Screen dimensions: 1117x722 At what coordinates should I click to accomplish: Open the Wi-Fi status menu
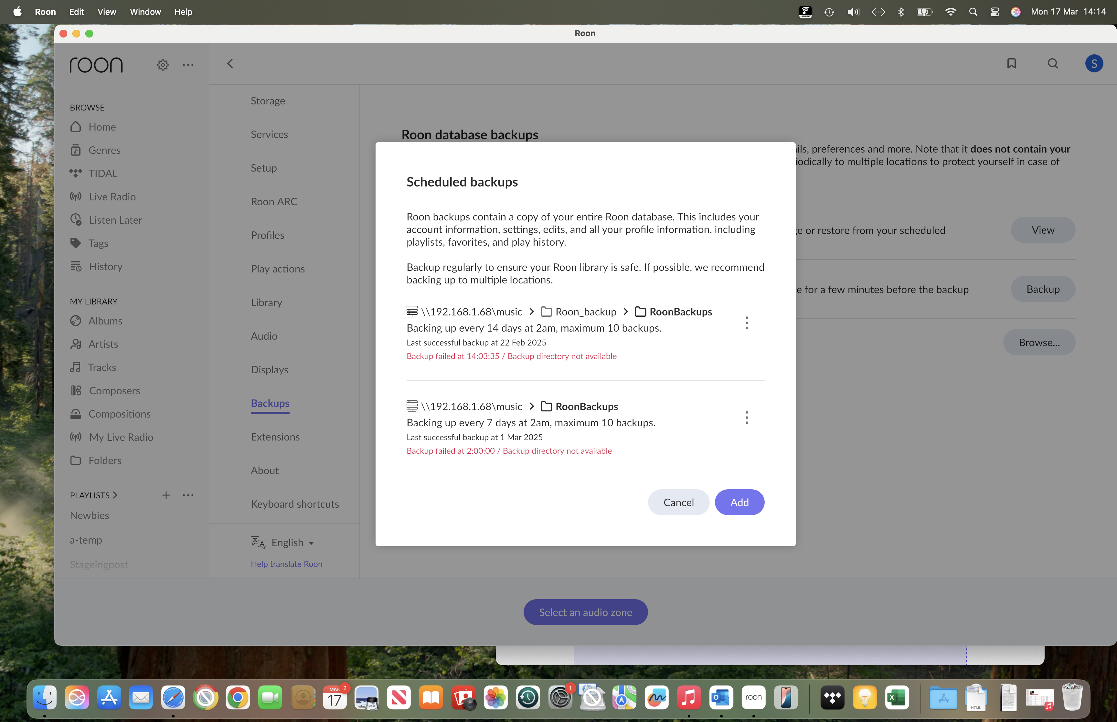pyautogui.click(x=950, y=12)
